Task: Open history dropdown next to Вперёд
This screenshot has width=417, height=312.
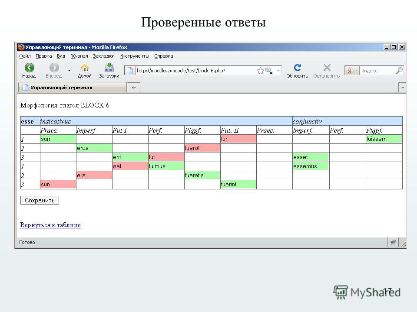Action: tap(69, 71)
